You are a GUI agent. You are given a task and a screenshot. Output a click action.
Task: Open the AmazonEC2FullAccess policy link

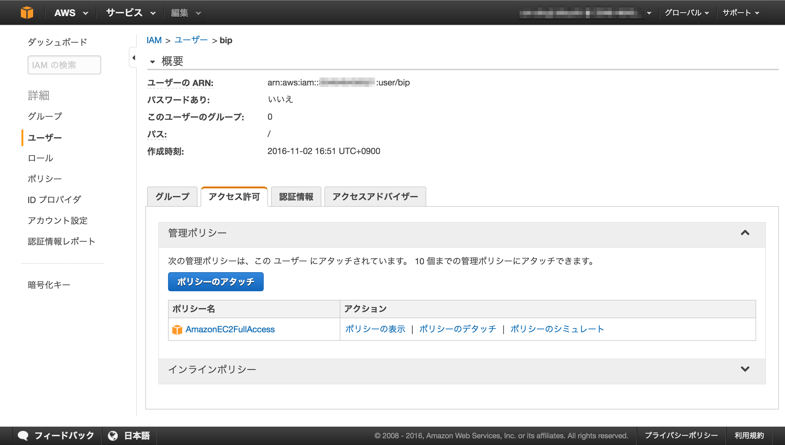click(230, 330)
